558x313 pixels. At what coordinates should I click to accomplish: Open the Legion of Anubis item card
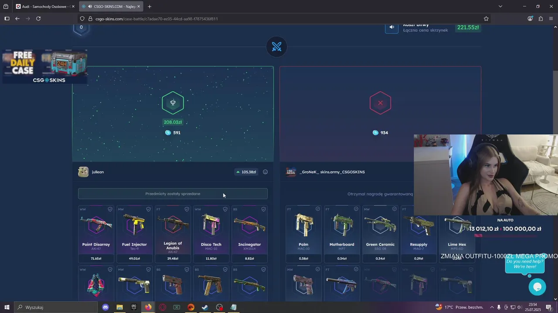[x=173, y=234]
